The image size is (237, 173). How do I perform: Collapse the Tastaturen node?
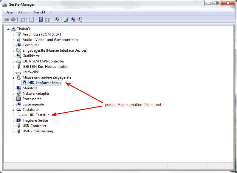point(13,110)
